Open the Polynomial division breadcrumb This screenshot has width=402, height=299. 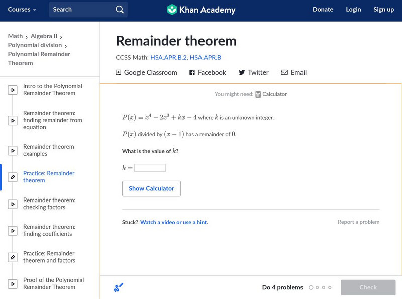(35, 45)
